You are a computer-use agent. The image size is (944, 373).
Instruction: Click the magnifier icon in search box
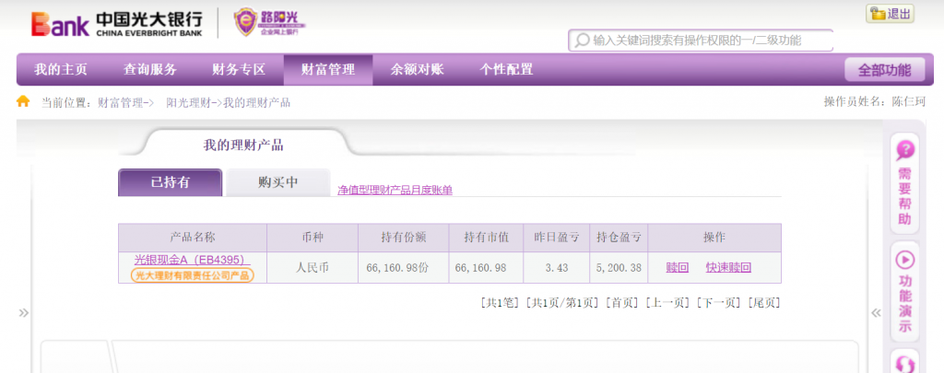582,41
